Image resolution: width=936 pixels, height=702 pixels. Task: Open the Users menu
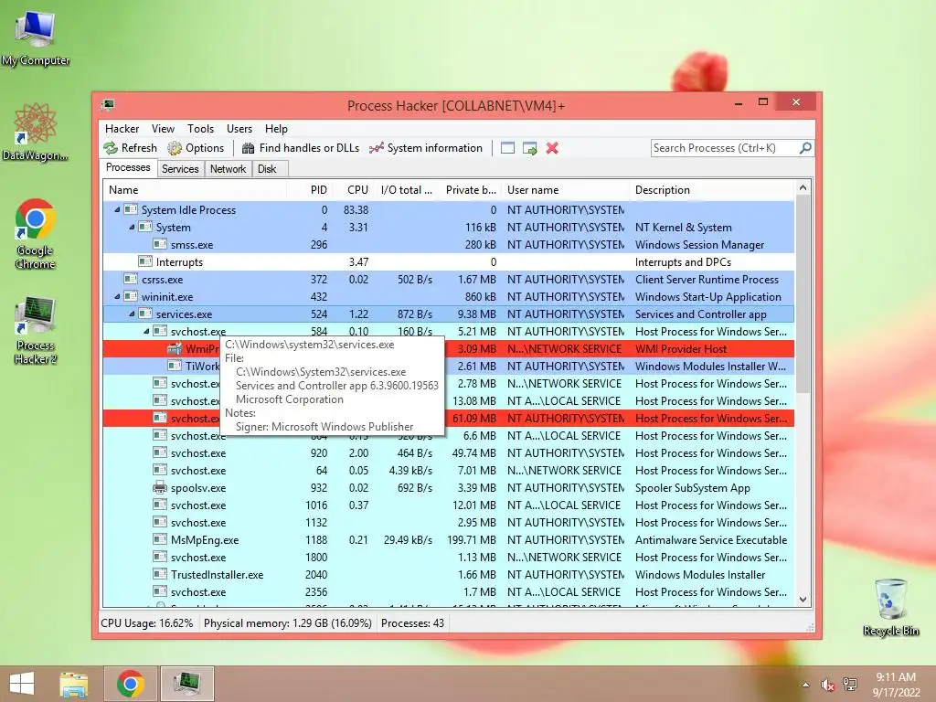[239, 128]
